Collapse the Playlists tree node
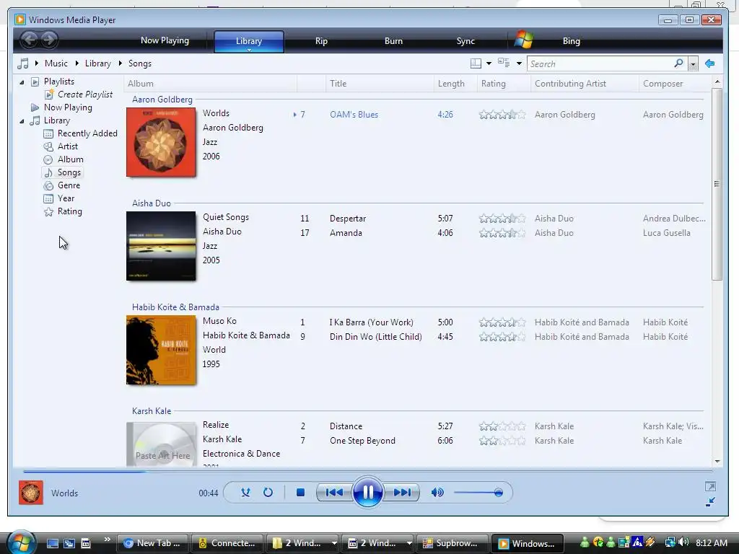Screen dimensions: 739x554 pos(22,82)
